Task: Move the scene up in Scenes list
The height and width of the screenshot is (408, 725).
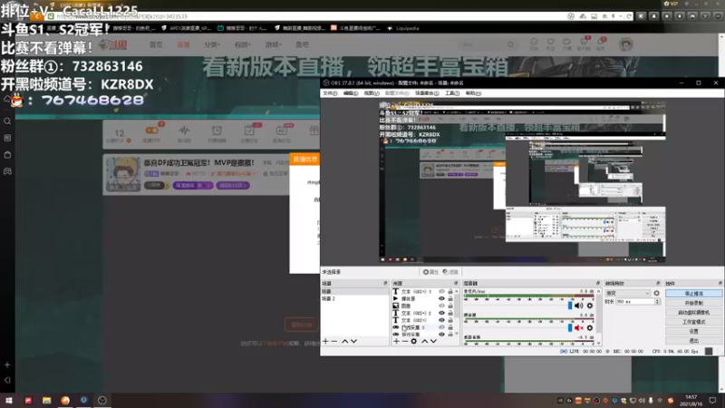Action: coord(345,342)
